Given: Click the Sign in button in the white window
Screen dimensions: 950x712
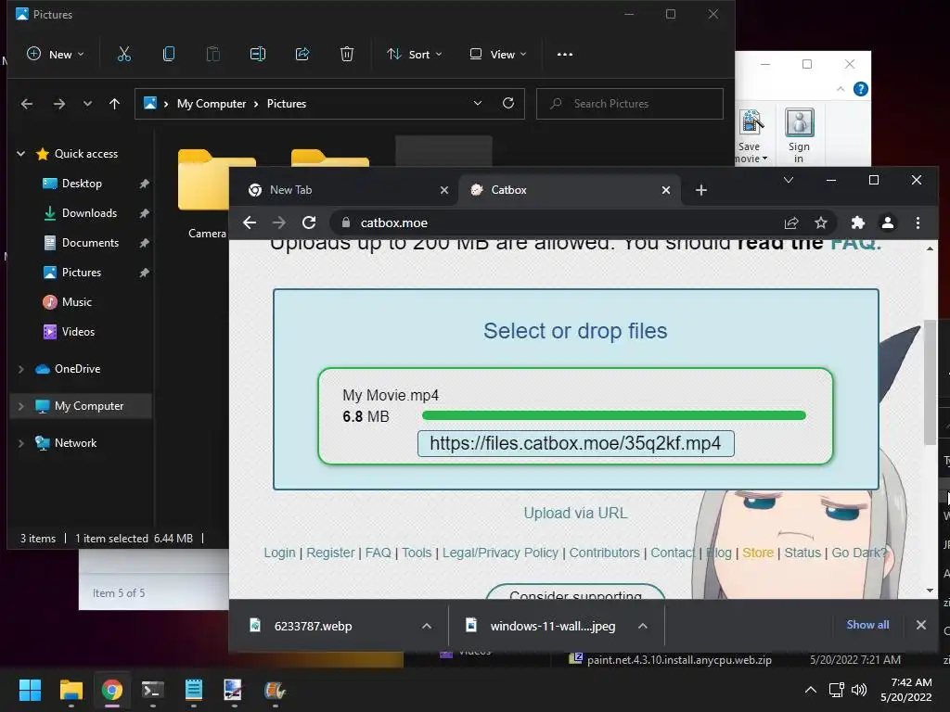Looking at the screenshot, I should (x=799, y=135).
